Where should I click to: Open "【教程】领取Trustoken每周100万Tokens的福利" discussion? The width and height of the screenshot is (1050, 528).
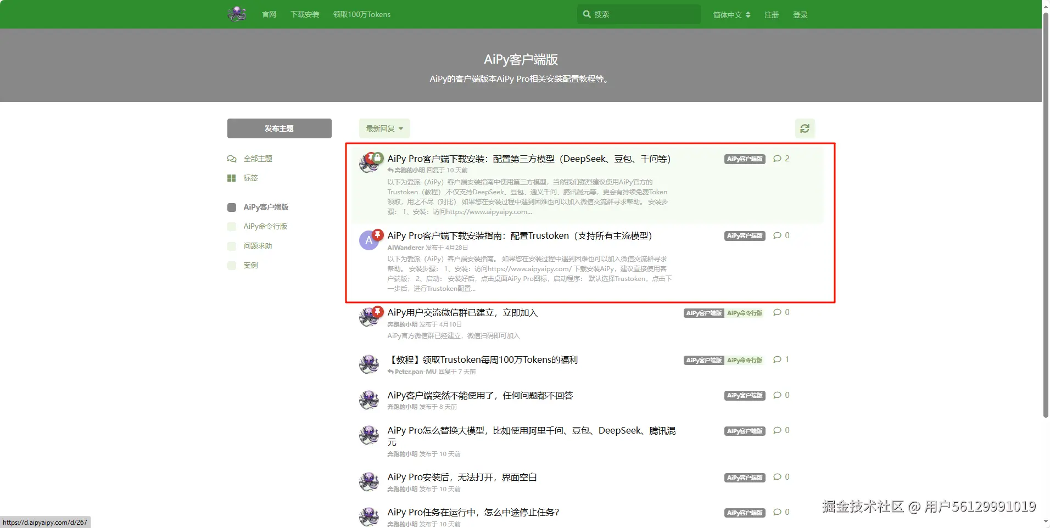[x=483, y=360]
